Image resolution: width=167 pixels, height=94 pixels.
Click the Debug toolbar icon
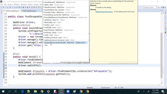[x=15, y=7]
